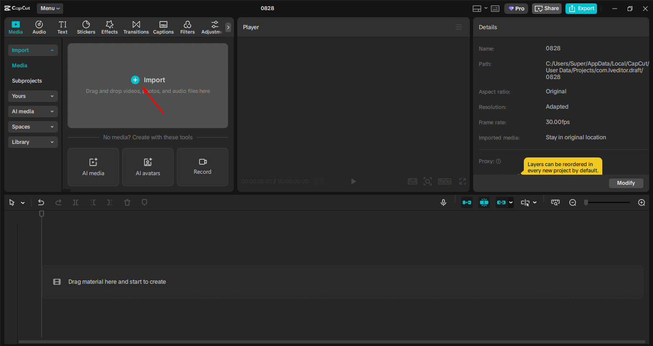Viewport: 653px width, 346px height.
Task: Switch to the Audio tab
Action: 39,27
